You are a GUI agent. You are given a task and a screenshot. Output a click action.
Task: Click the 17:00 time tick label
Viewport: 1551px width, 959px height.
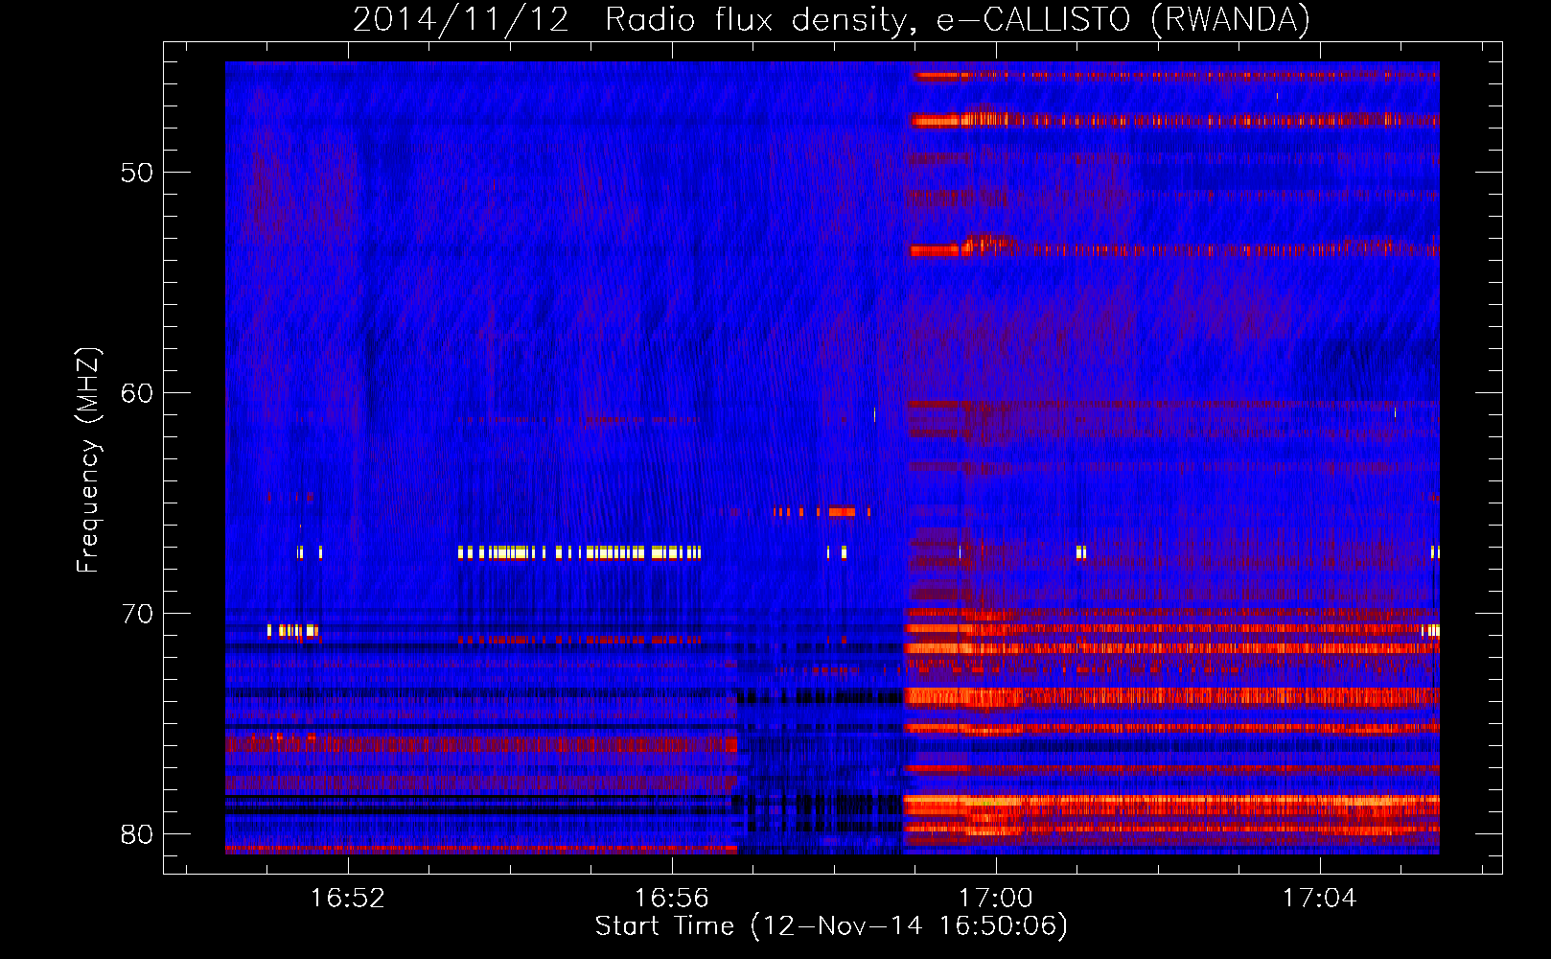click(x=996, y=898)
